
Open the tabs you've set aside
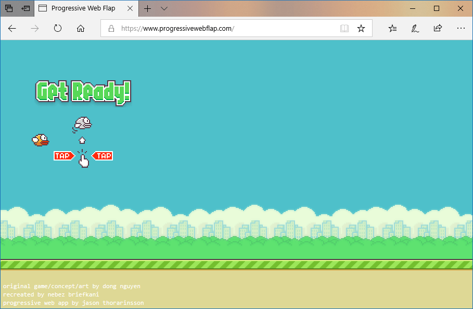coord(9,8)
